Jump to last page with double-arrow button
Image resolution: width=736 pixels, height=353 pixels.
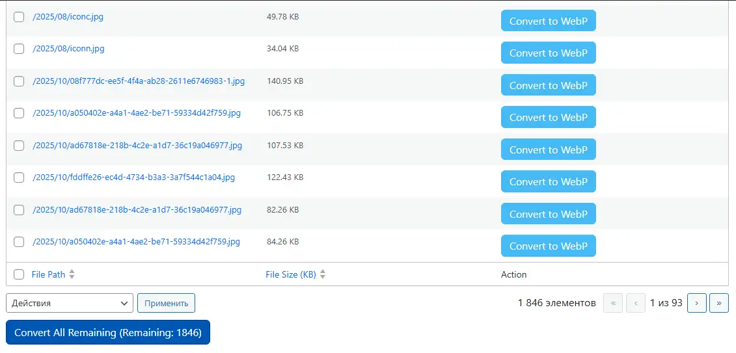(x=718, y=303)
